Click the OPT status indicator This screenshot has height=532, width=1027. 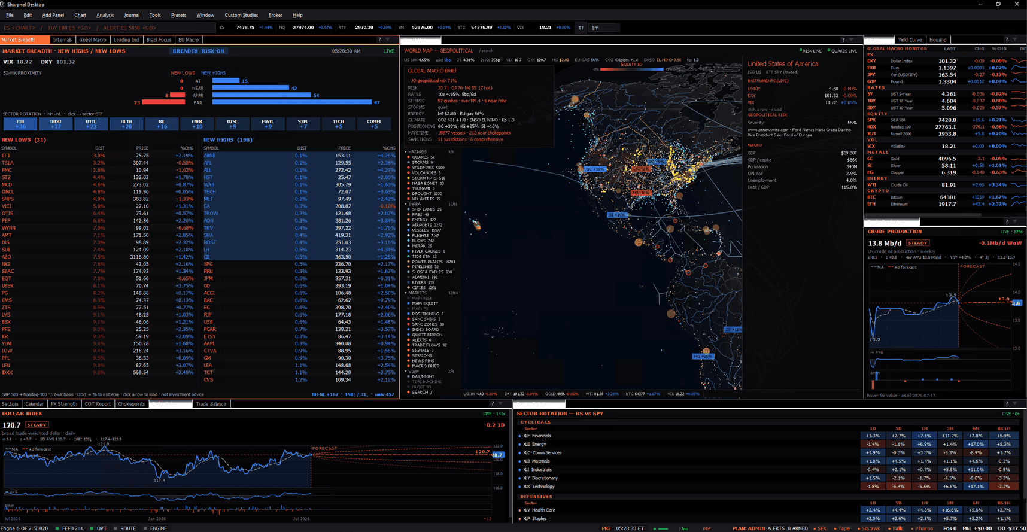tap(98, 528)
